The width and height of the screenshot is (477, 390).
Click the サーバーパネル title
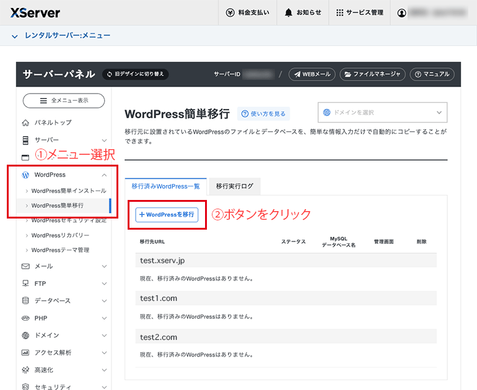[x=59, y=74]
